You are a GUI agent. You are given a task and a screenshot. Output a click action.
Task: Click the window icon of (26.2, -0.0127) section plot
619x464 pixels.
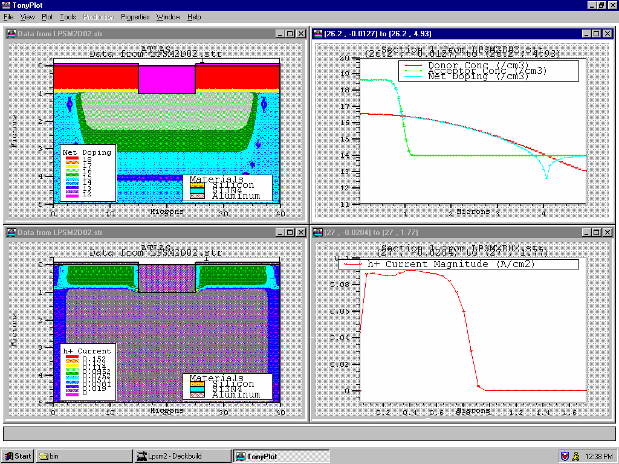(318, 34)
